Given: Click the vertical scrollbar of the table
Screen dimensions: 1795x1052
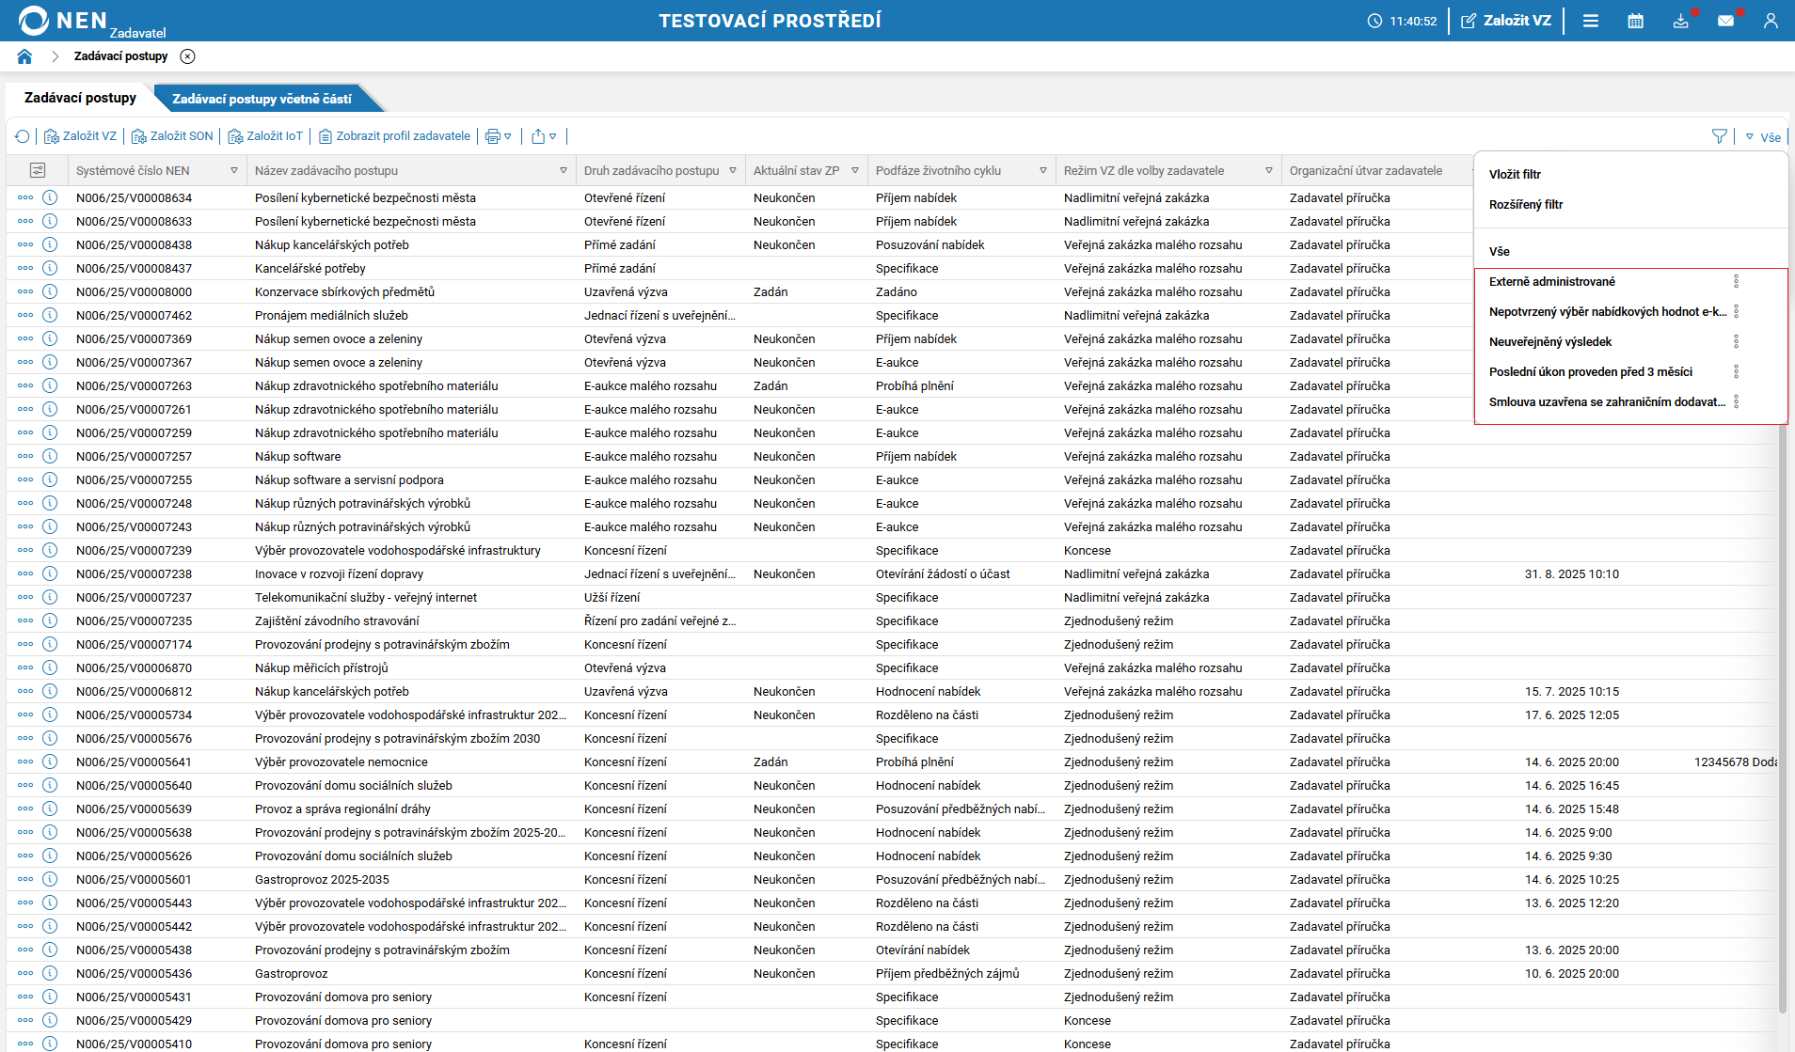Looking at the screenshot, I should click(x=1782, y=714).
